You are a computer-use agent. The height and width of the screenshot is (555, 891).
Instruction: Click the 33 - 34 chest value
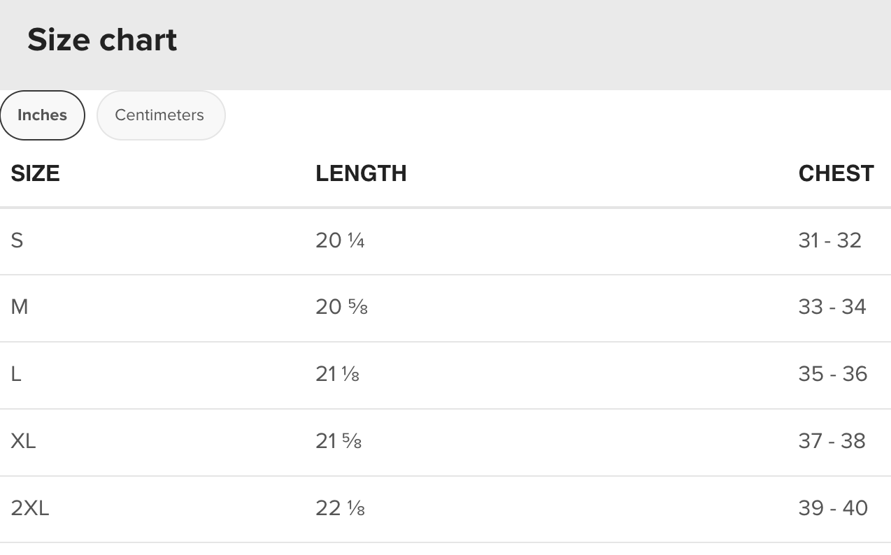(x=832, y=307)
